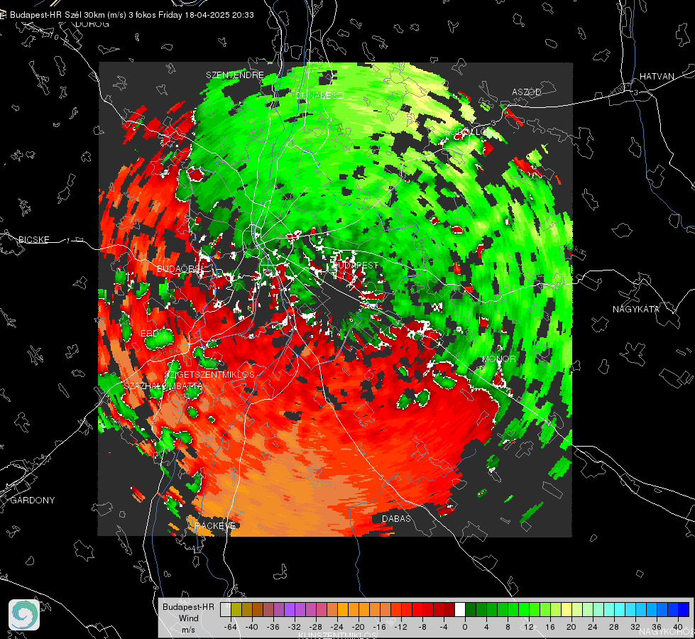695x639 pixels.
Task: Click the '-36' legend scale value
Action: (x=273, y=627)
